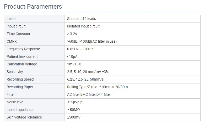Click the Leads label cell
The image size is (210, 124).
click(12, 19)
